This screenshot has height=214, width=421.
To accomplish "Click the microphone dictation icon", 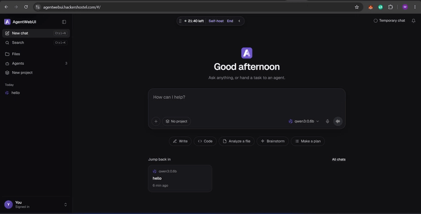I will (x=327, y=121).
